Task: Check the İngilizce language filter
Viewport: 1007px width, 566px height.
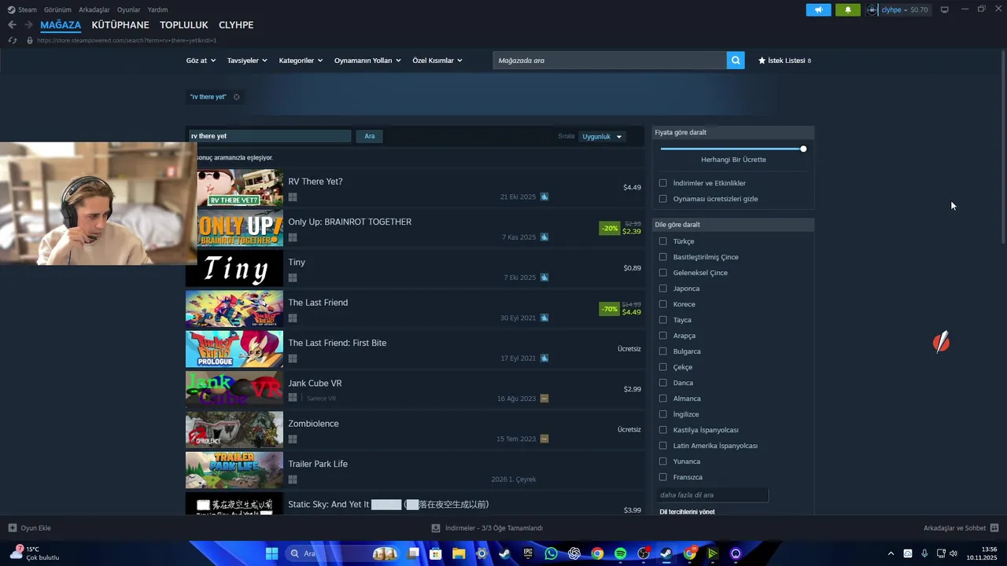Action: [662, 414]
